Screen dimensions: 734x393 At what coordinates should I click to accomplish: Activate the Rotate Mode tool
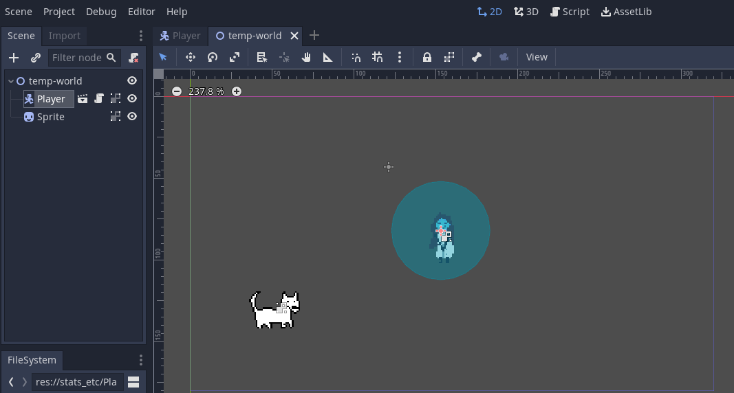(213, 57)
